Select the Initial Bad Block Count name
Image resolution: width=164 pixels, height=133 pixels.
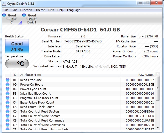[35, 93]
